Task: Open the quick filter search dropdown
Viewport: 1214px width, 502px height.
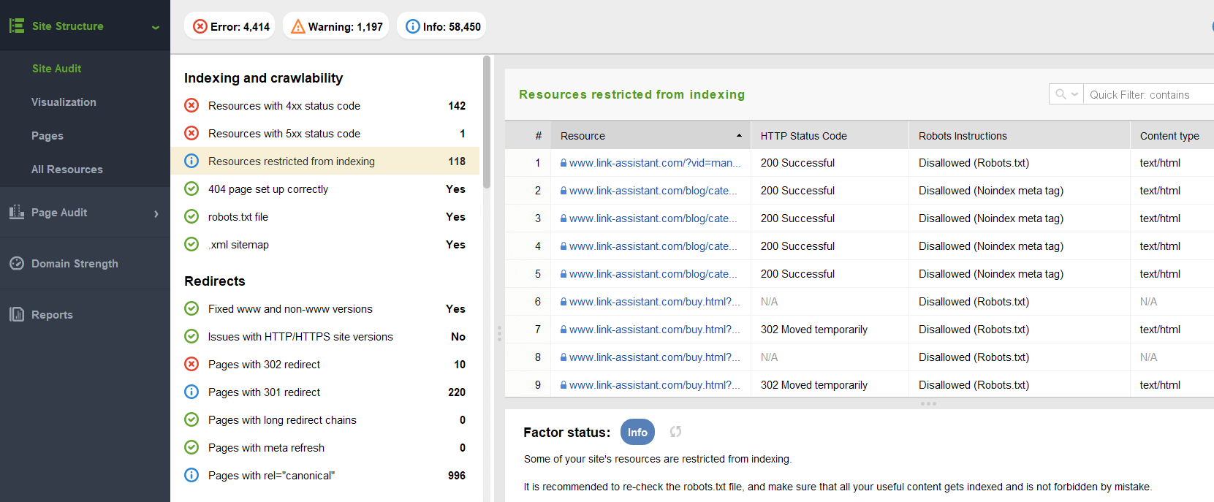Action: (x=1066, y=94)
